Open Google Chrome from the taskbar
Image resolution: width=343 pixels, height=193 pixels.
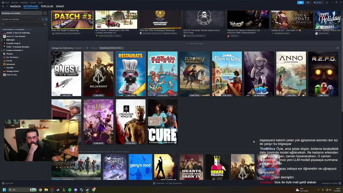pos(40,190)
